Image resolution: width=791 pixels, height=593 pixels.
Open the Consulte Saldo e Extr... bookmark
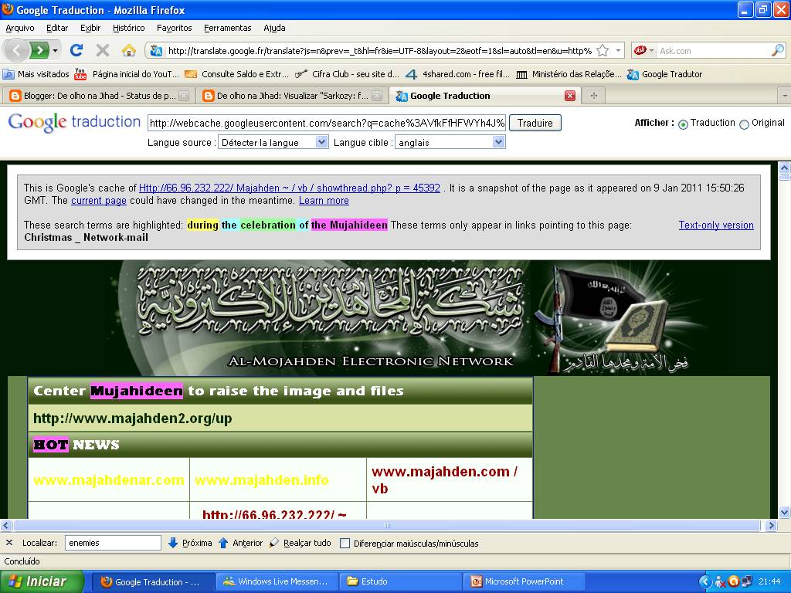pos(236,74)
